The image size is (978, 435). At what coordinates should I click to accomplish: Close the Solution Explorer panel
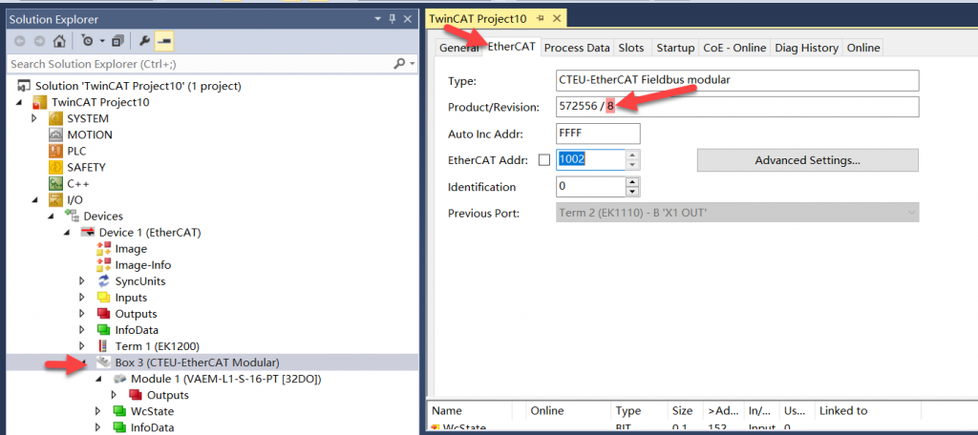407,19
